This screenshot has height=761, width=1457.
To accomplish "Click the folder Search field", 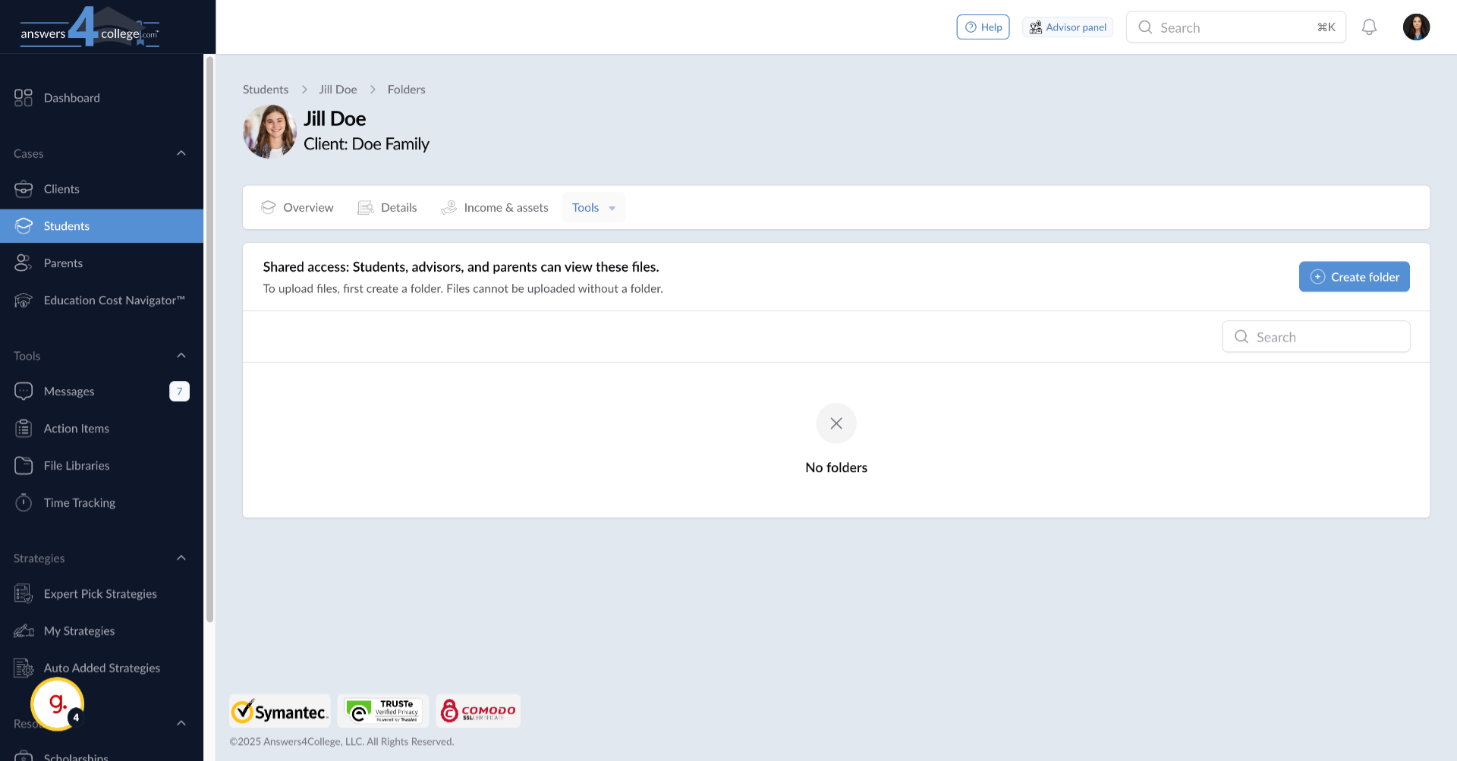I will [1316, 336].
